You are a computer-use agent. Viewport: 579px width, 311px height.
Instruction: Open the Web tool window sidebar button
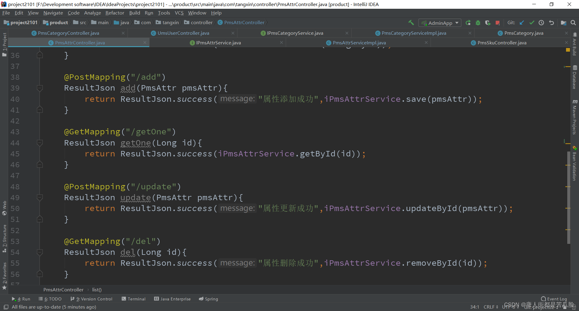(x=4, y=208)
